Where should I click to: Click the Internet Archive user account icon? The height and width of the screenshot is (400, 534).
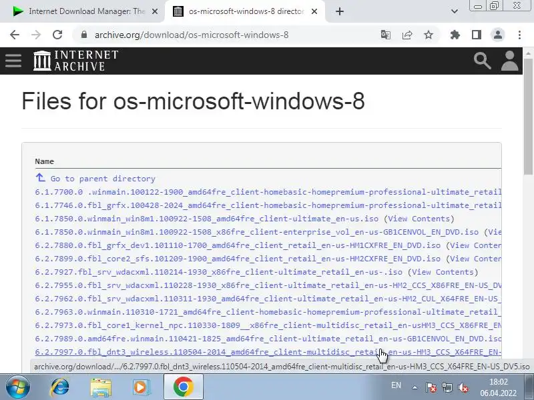coord(509,61)
